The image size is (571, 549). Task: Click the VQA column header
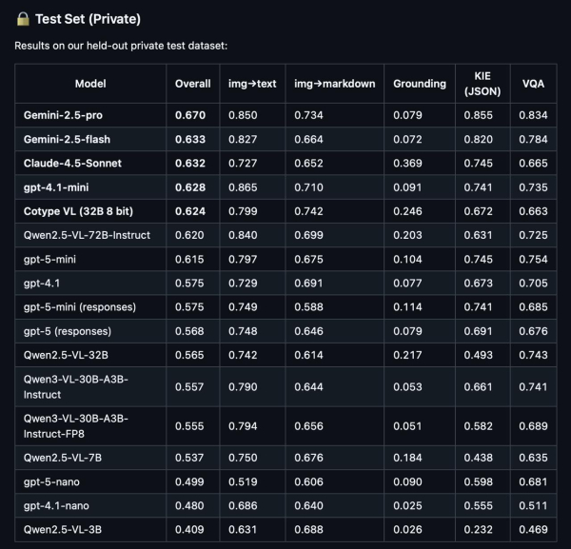click(532, 84)
